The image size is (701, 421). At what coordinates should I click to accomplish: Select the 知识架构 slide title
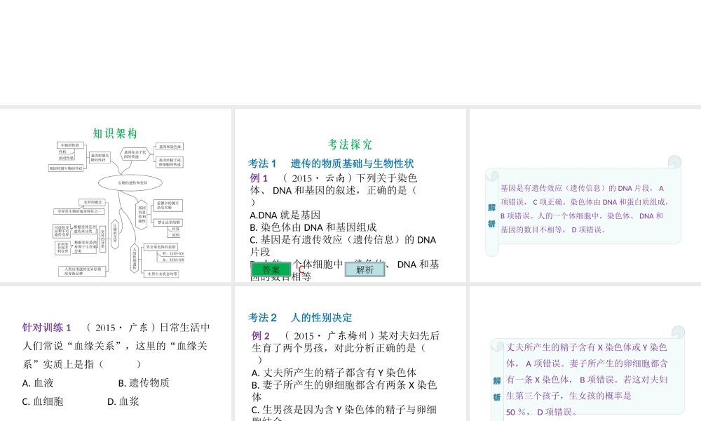click(115, 133)
